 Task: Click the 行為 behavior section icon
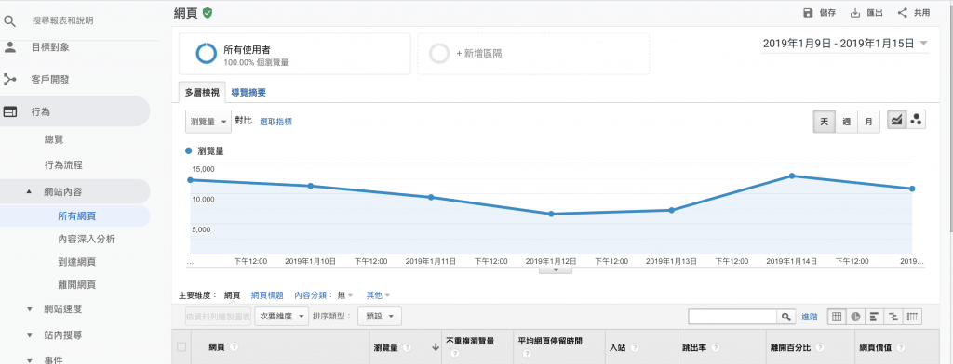click(9, 111)
